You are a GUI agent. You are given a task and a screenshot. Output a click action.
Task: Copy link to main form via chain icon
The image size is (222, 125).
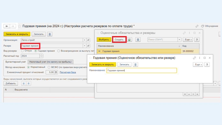[197, 26]
